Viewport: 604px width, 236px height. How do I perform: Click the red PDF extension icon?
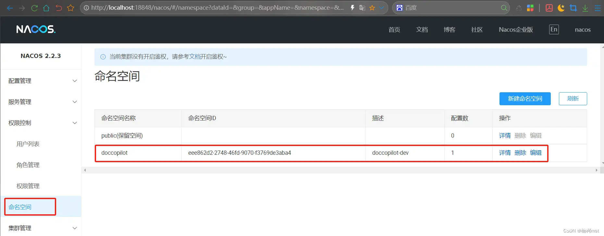(x=549, y=8)
